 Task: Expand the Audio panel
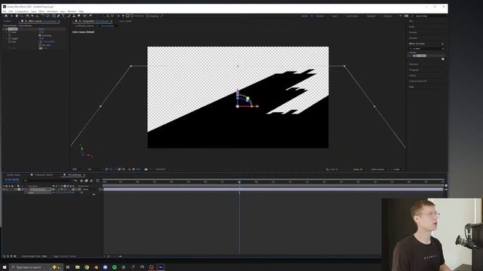(412, 27)
